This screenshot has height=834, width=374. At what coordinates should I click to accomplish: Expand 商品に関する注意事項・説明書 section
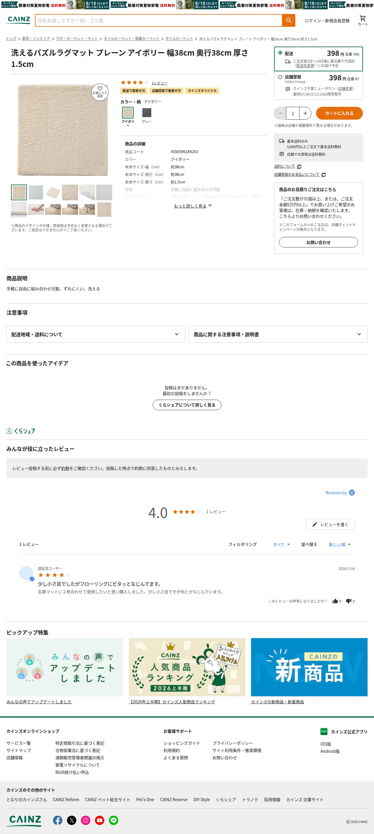278,334
